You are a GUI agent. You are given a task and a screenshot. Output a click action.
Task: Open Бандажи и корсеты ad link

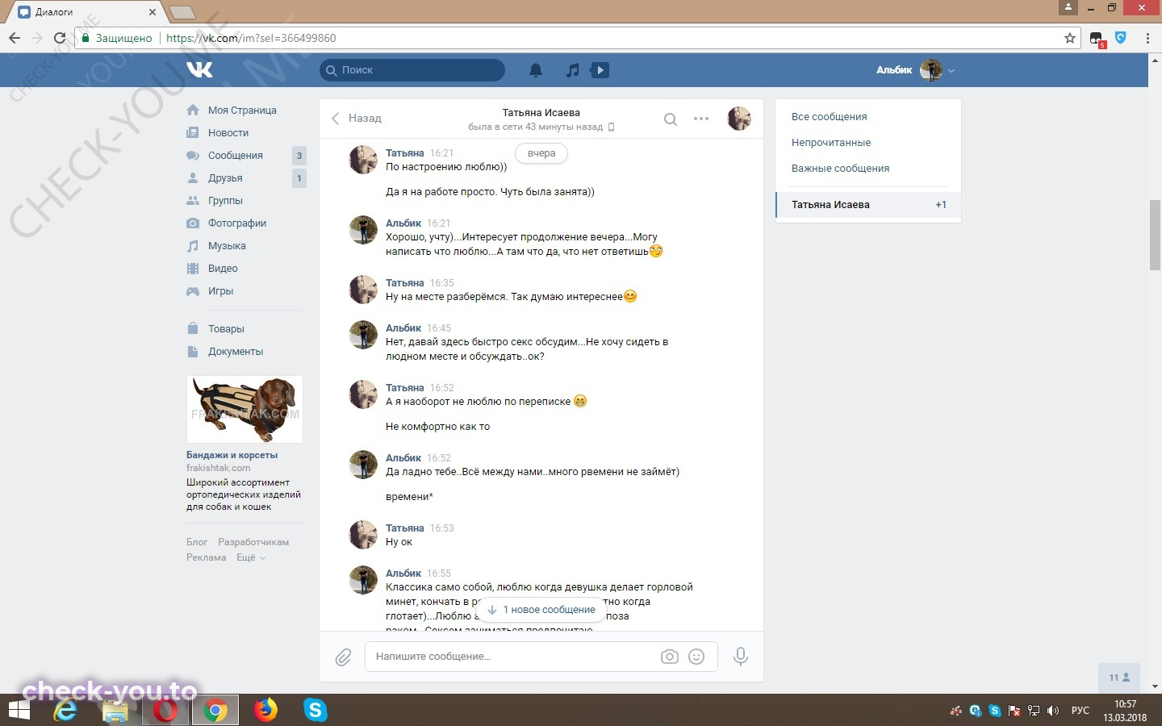tap(232, 455)
